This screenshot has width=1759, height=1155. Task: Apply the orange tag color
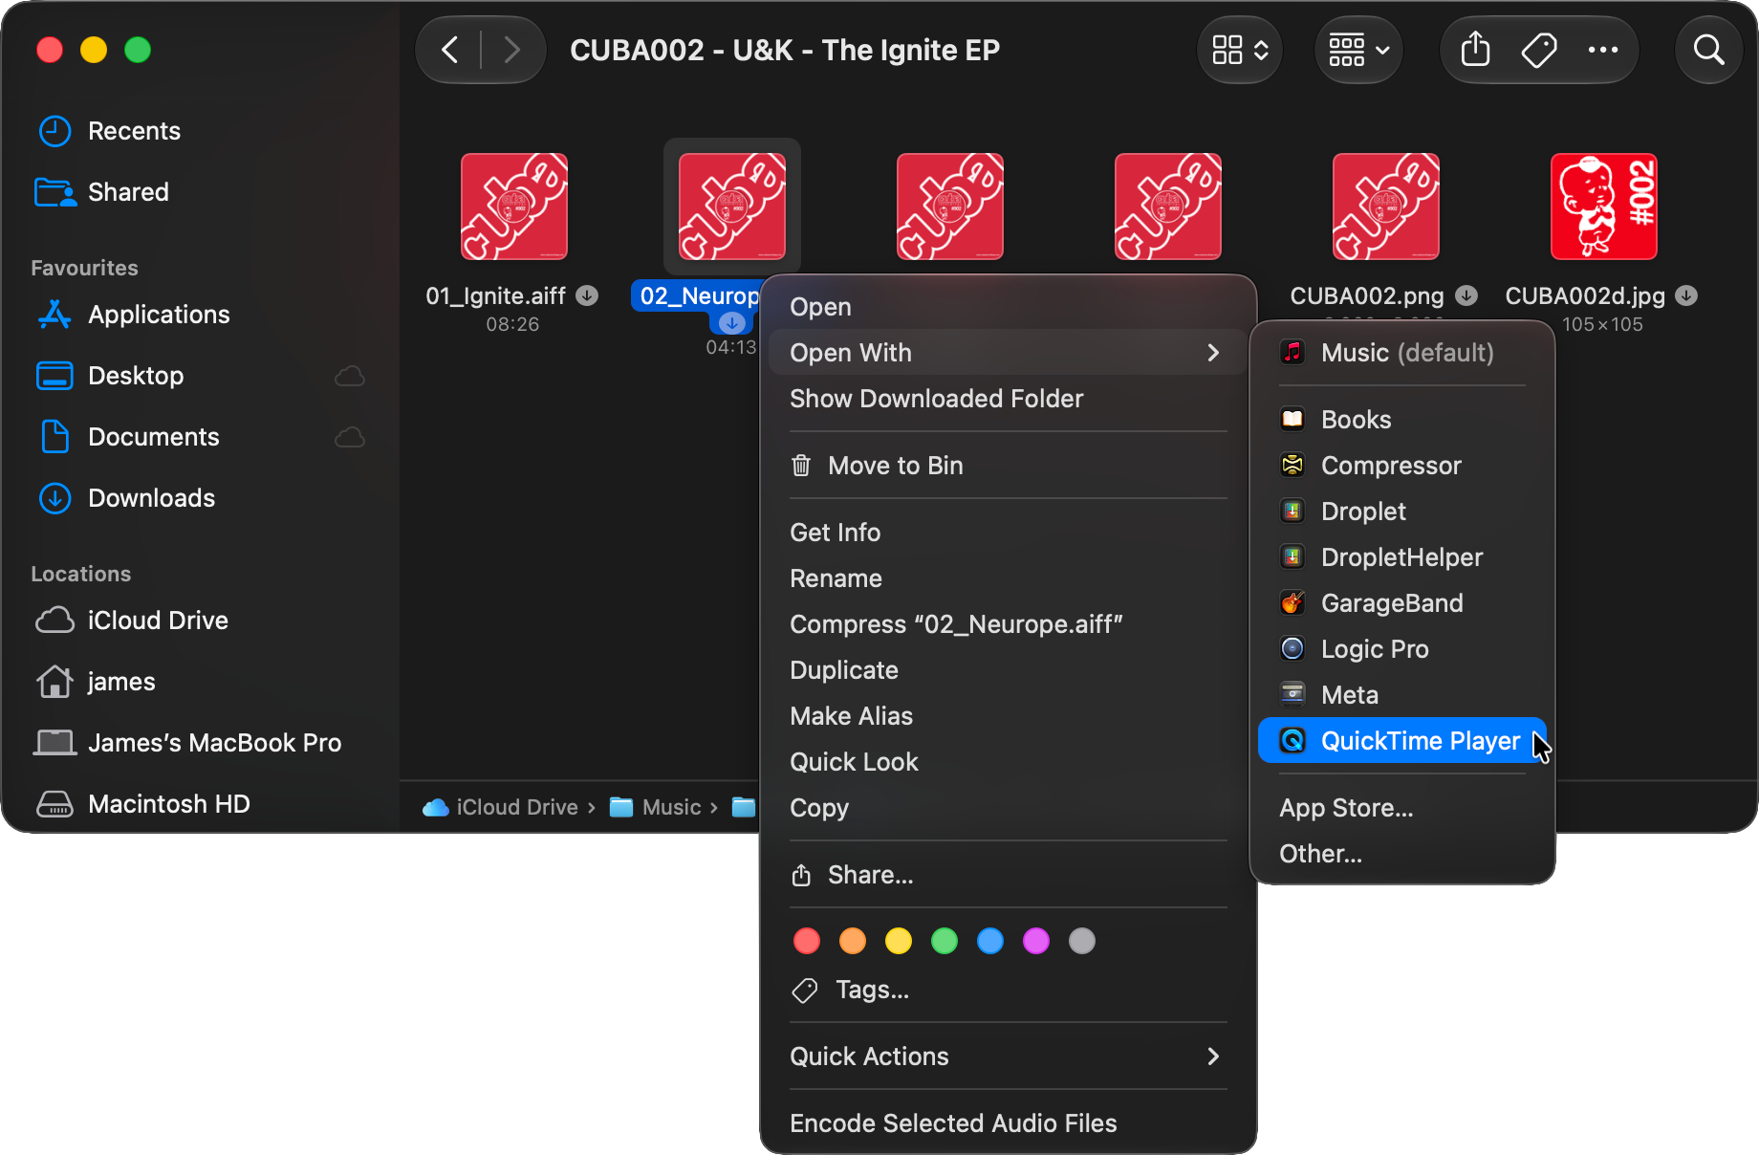click(853, 941)
